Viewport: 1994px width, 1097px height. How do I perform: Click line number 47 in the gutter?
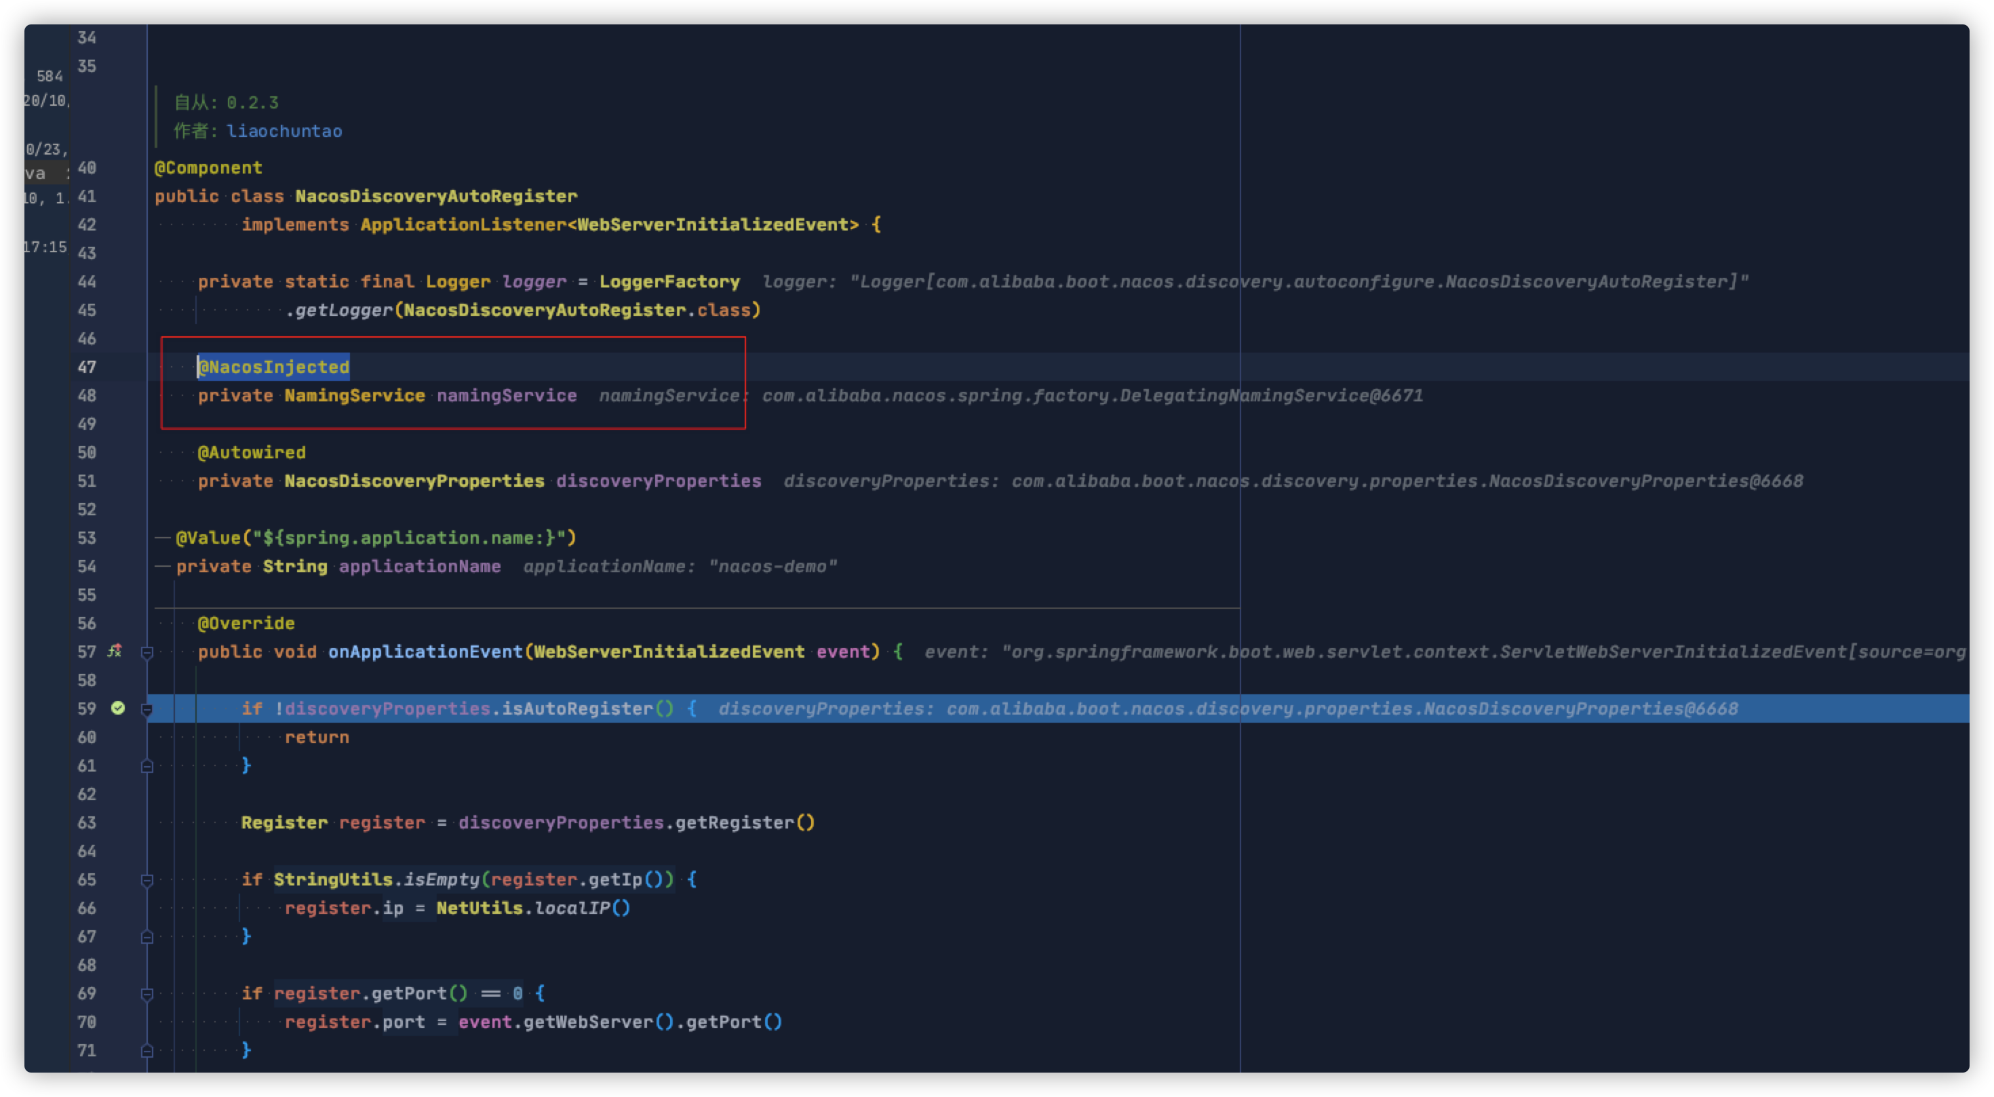(x=87, y=367)
